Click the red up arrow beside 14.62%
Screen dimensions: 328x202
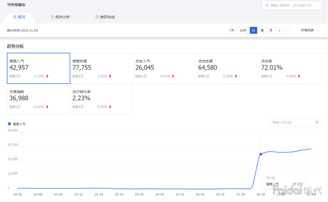coord(47,107)
